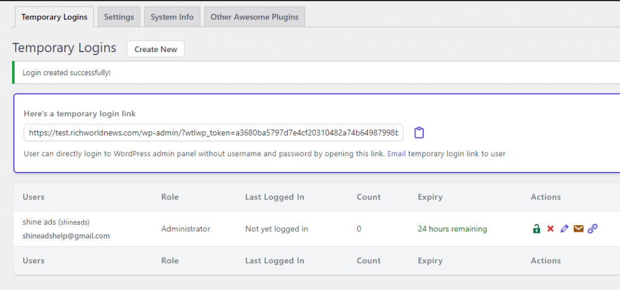Copy the shine ads login link with the chain icon

tap(592, 229)
